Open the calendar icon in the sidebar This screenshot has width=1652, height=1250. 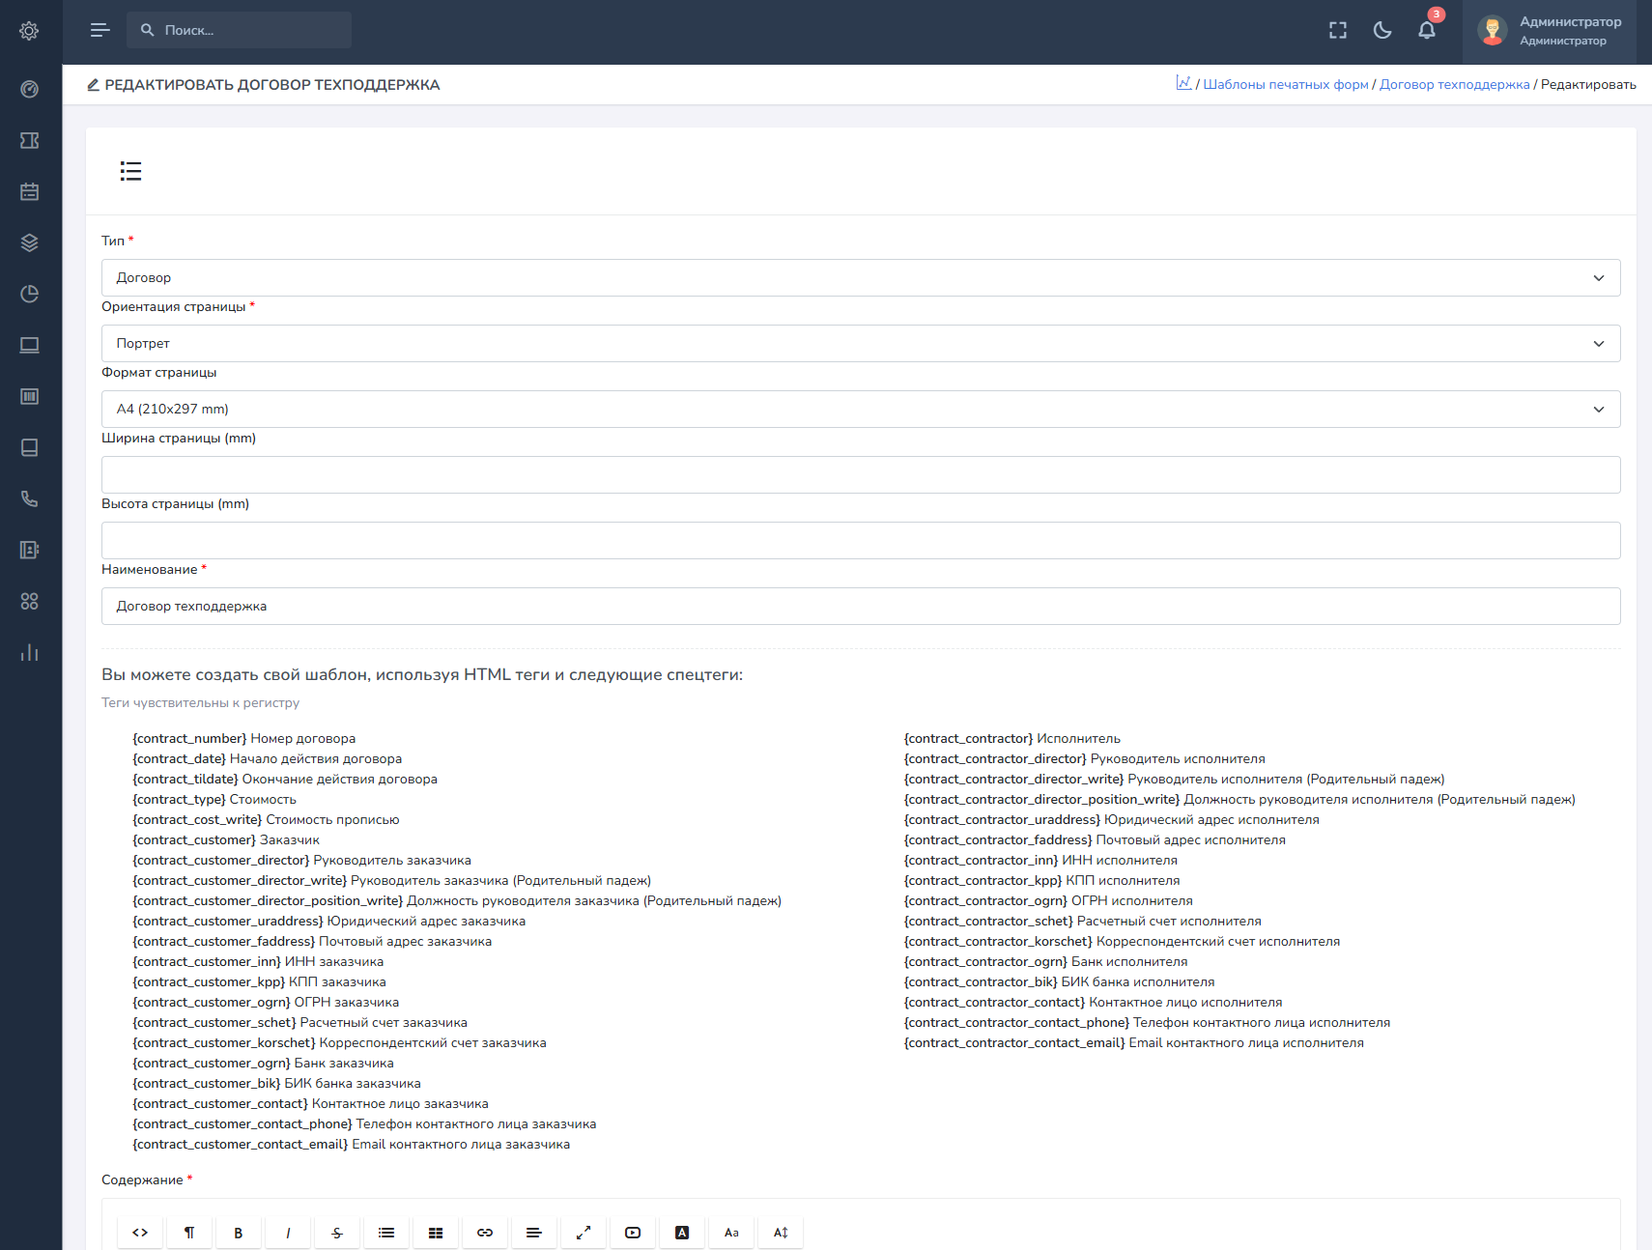pos(30,192)
